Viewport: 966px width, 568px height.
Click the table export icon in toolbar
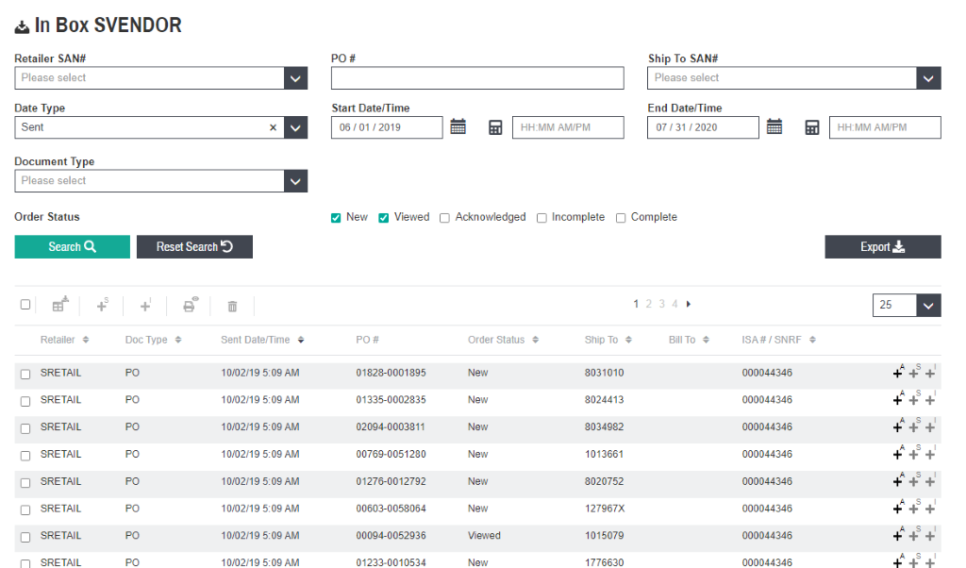point(58,305)
